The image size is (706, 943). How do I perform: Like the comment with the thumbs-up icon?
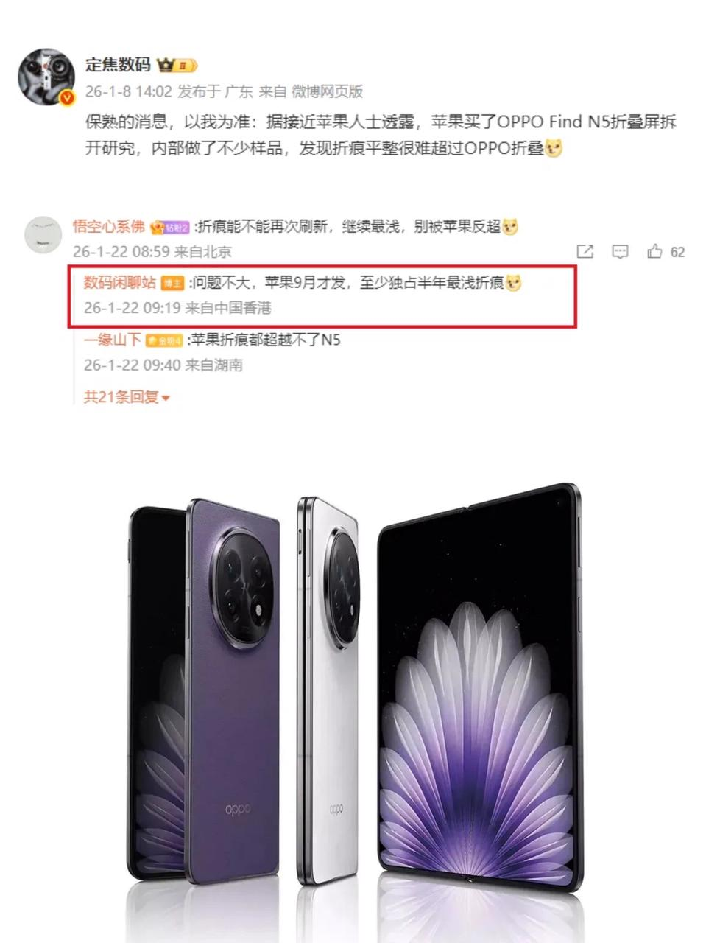point(654,251)
